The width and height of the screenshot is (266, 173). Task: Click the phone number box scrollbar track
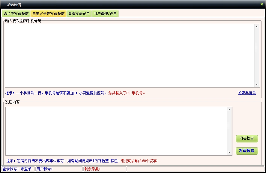click(x=257, y=55)
